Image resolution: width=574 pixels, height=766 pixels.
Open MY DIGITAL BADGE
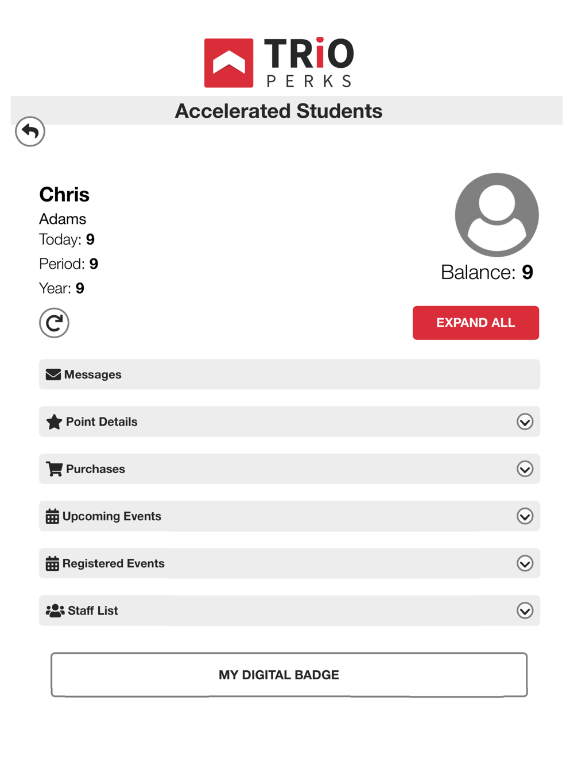point(289,675)
